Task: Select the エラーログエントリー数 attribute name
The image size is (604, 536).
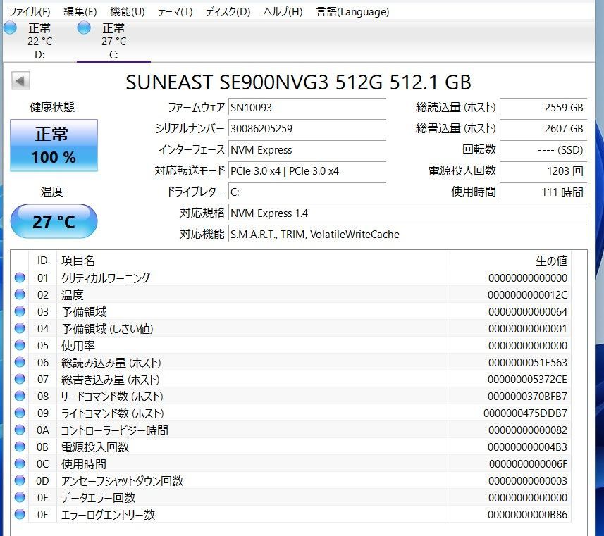Action: pos(108,515)
